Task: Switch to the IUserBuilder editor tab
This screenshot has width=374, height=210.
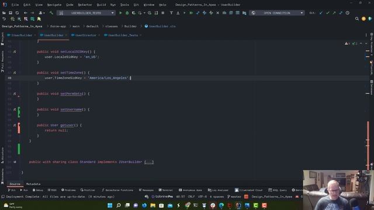Action: point(22,35)
